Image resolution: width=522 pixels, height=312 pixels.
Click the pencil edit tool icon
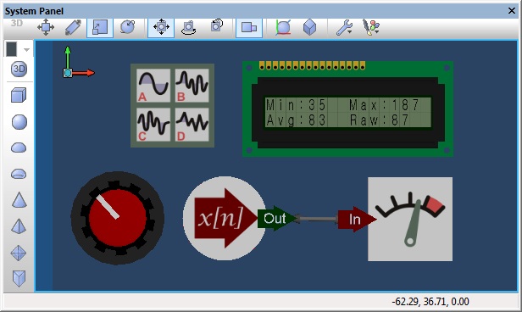click(x=73, y=27)
